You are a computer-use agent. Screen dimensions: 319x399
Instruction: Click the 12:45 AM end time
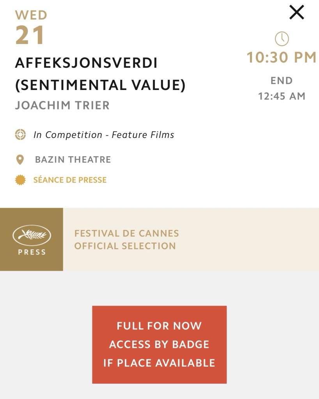pos(282,96)
